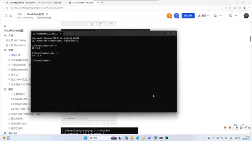This screenshot has width=252, height=141.
Task: Open the weather widget in taskbar
Action: [6, 138]
